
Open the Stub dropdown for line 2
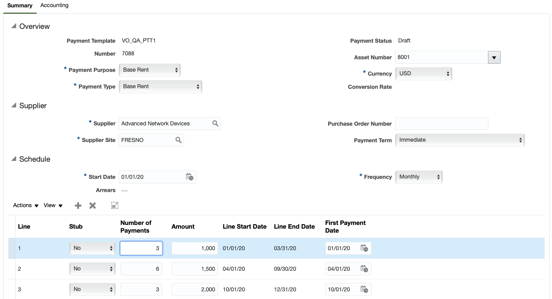coord(92,269)
